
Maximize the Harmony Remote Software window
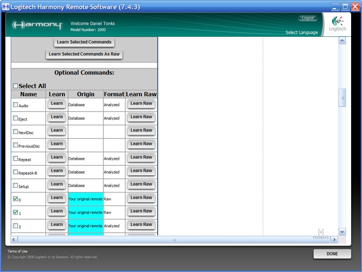click(x=345, y=7)
